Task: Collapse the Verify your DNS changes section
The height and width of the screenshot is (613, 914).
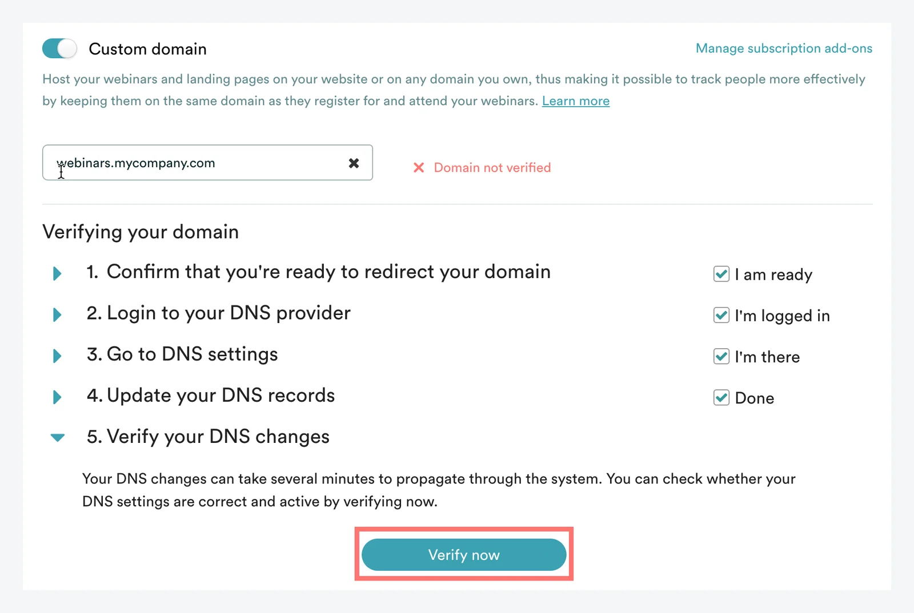Action: (58, 438)
